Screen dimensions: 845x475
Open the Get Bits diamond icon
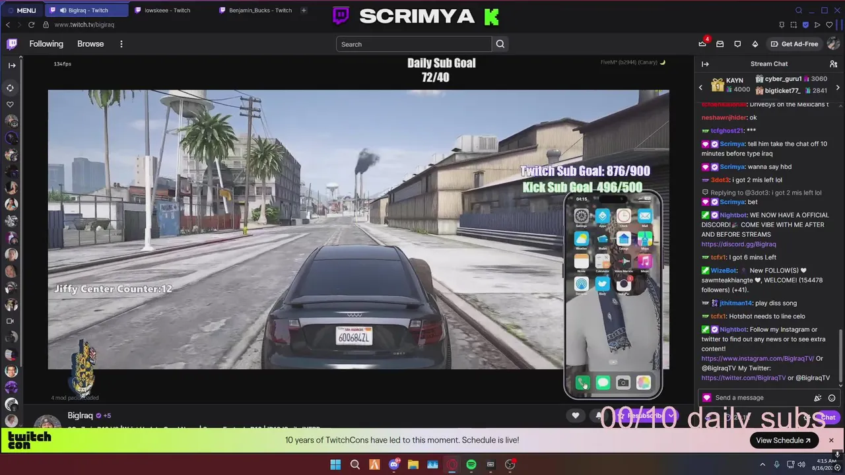(755, 44)
